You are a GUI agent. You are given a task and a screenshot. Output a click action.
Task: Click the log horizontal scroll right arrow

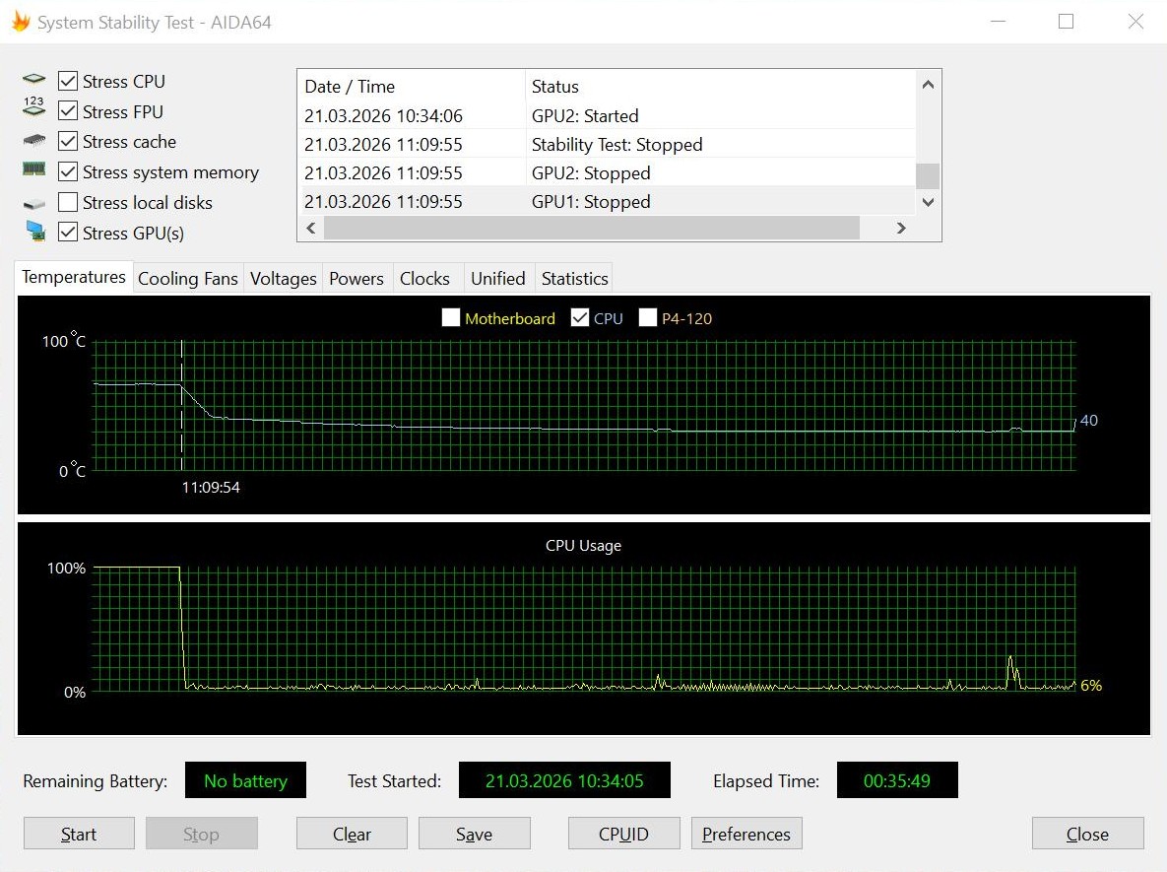[x=901, y=228]
